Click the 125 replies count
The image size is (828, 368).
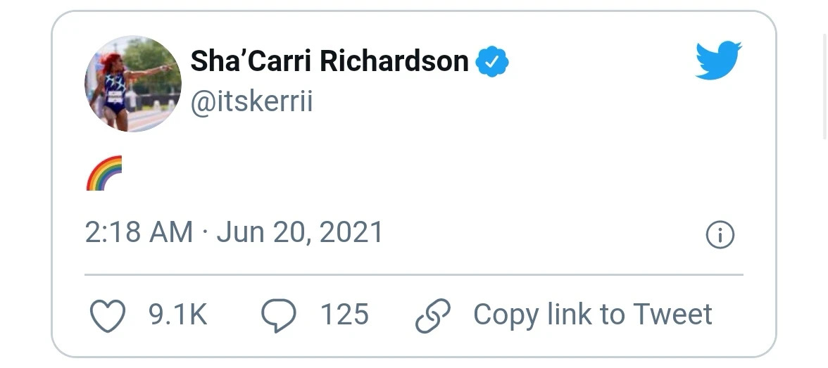tap(344, 315)
